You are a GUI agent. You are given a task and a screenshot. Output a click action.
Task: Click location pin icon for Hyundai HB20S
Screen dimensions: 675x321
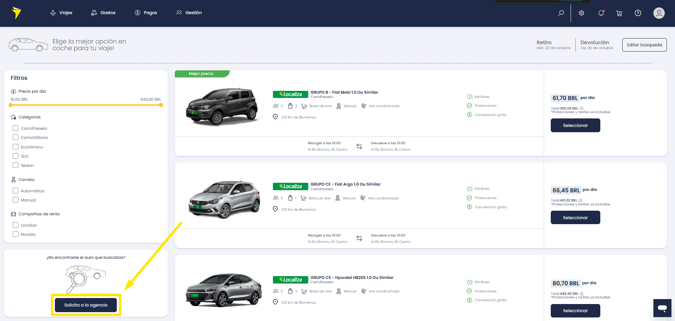[275, 302]
